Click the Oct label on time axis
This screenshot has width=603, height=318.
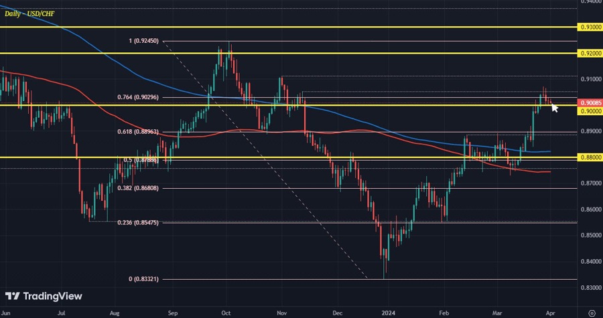[x=226, y=312]
